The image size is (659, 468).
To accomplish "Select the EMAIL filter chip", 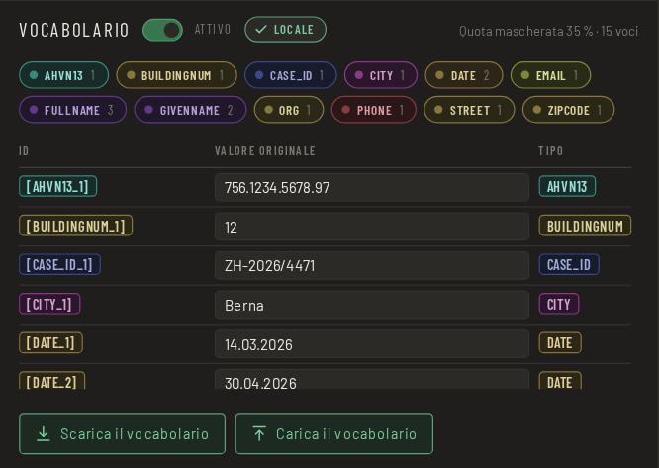I will click(x=550, y=75).
